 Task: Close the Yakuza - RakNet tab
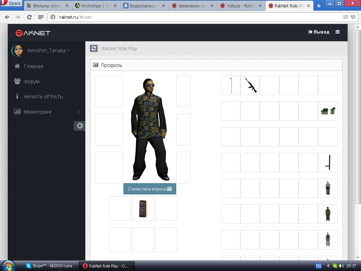(260, 6)
